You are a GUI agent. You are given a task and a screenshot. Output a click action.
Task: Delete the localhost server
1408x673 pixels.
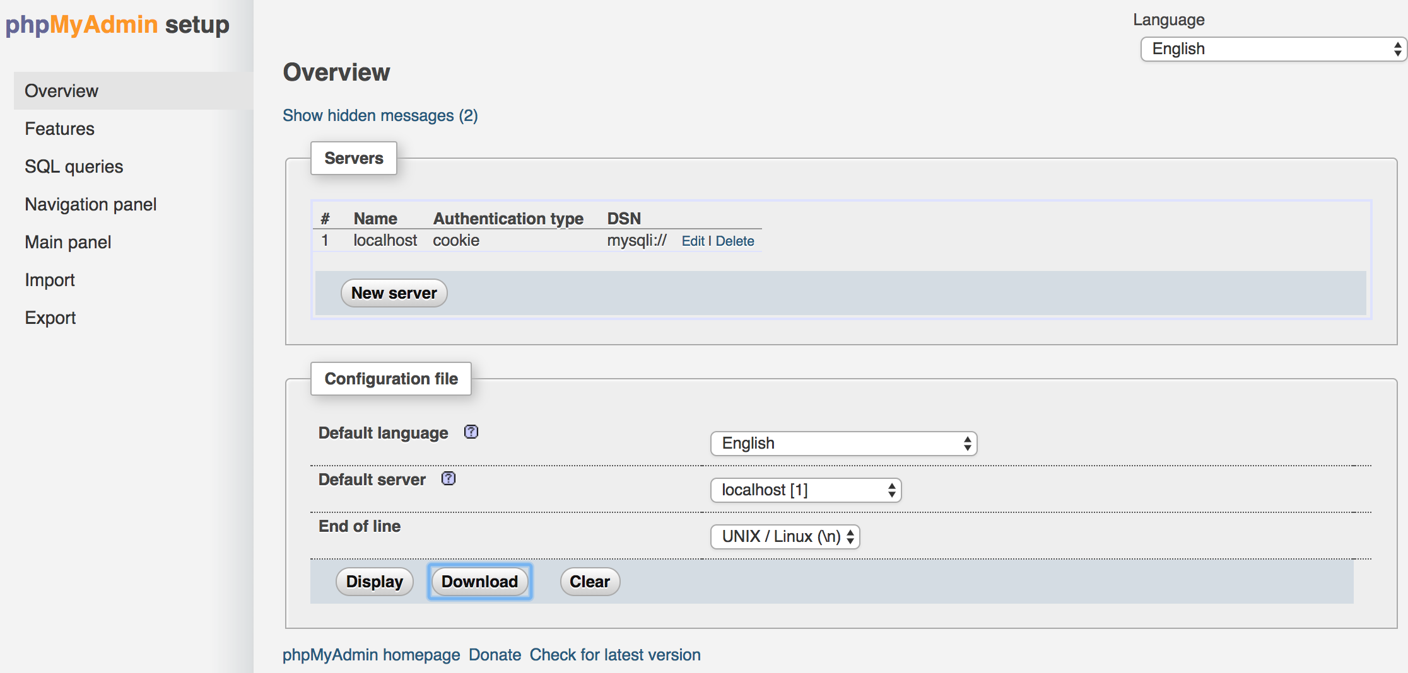735,241
